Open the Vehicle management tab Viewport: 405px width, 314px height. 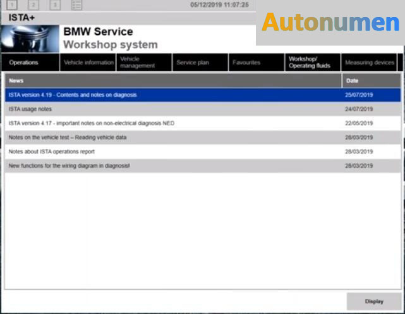click(x=144, y=63)
